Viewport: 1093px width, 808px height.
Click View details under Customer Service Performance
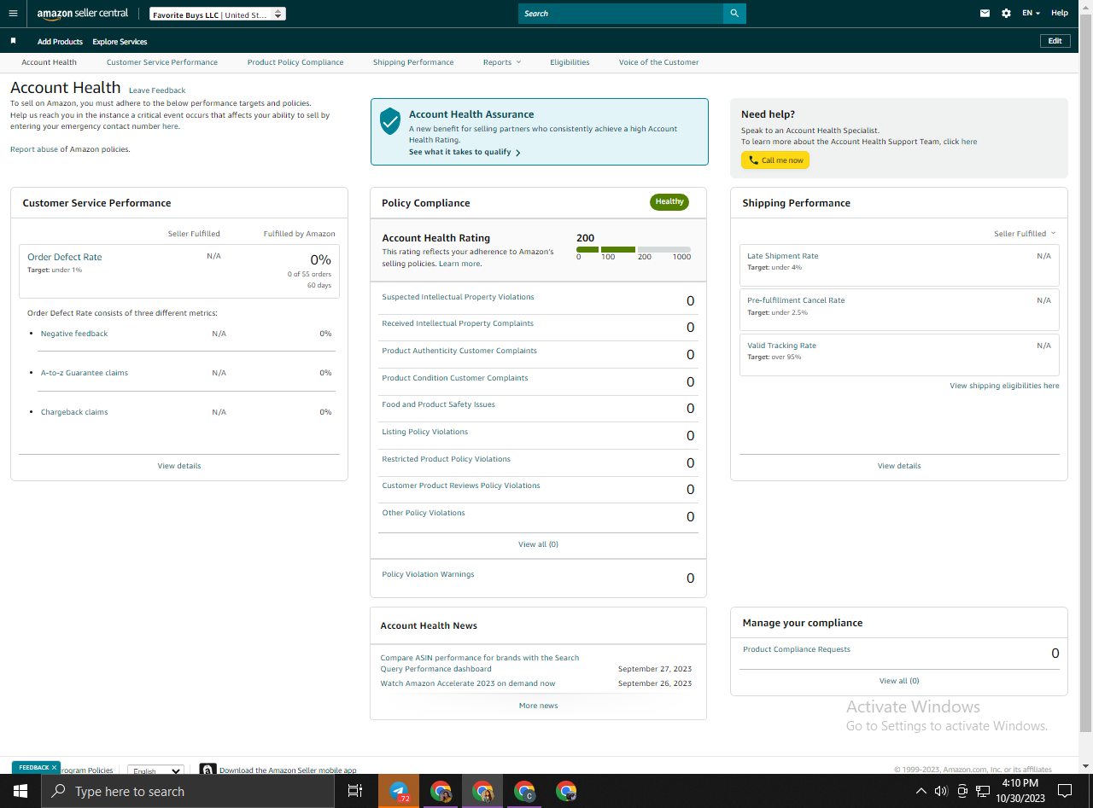[179, 466]
